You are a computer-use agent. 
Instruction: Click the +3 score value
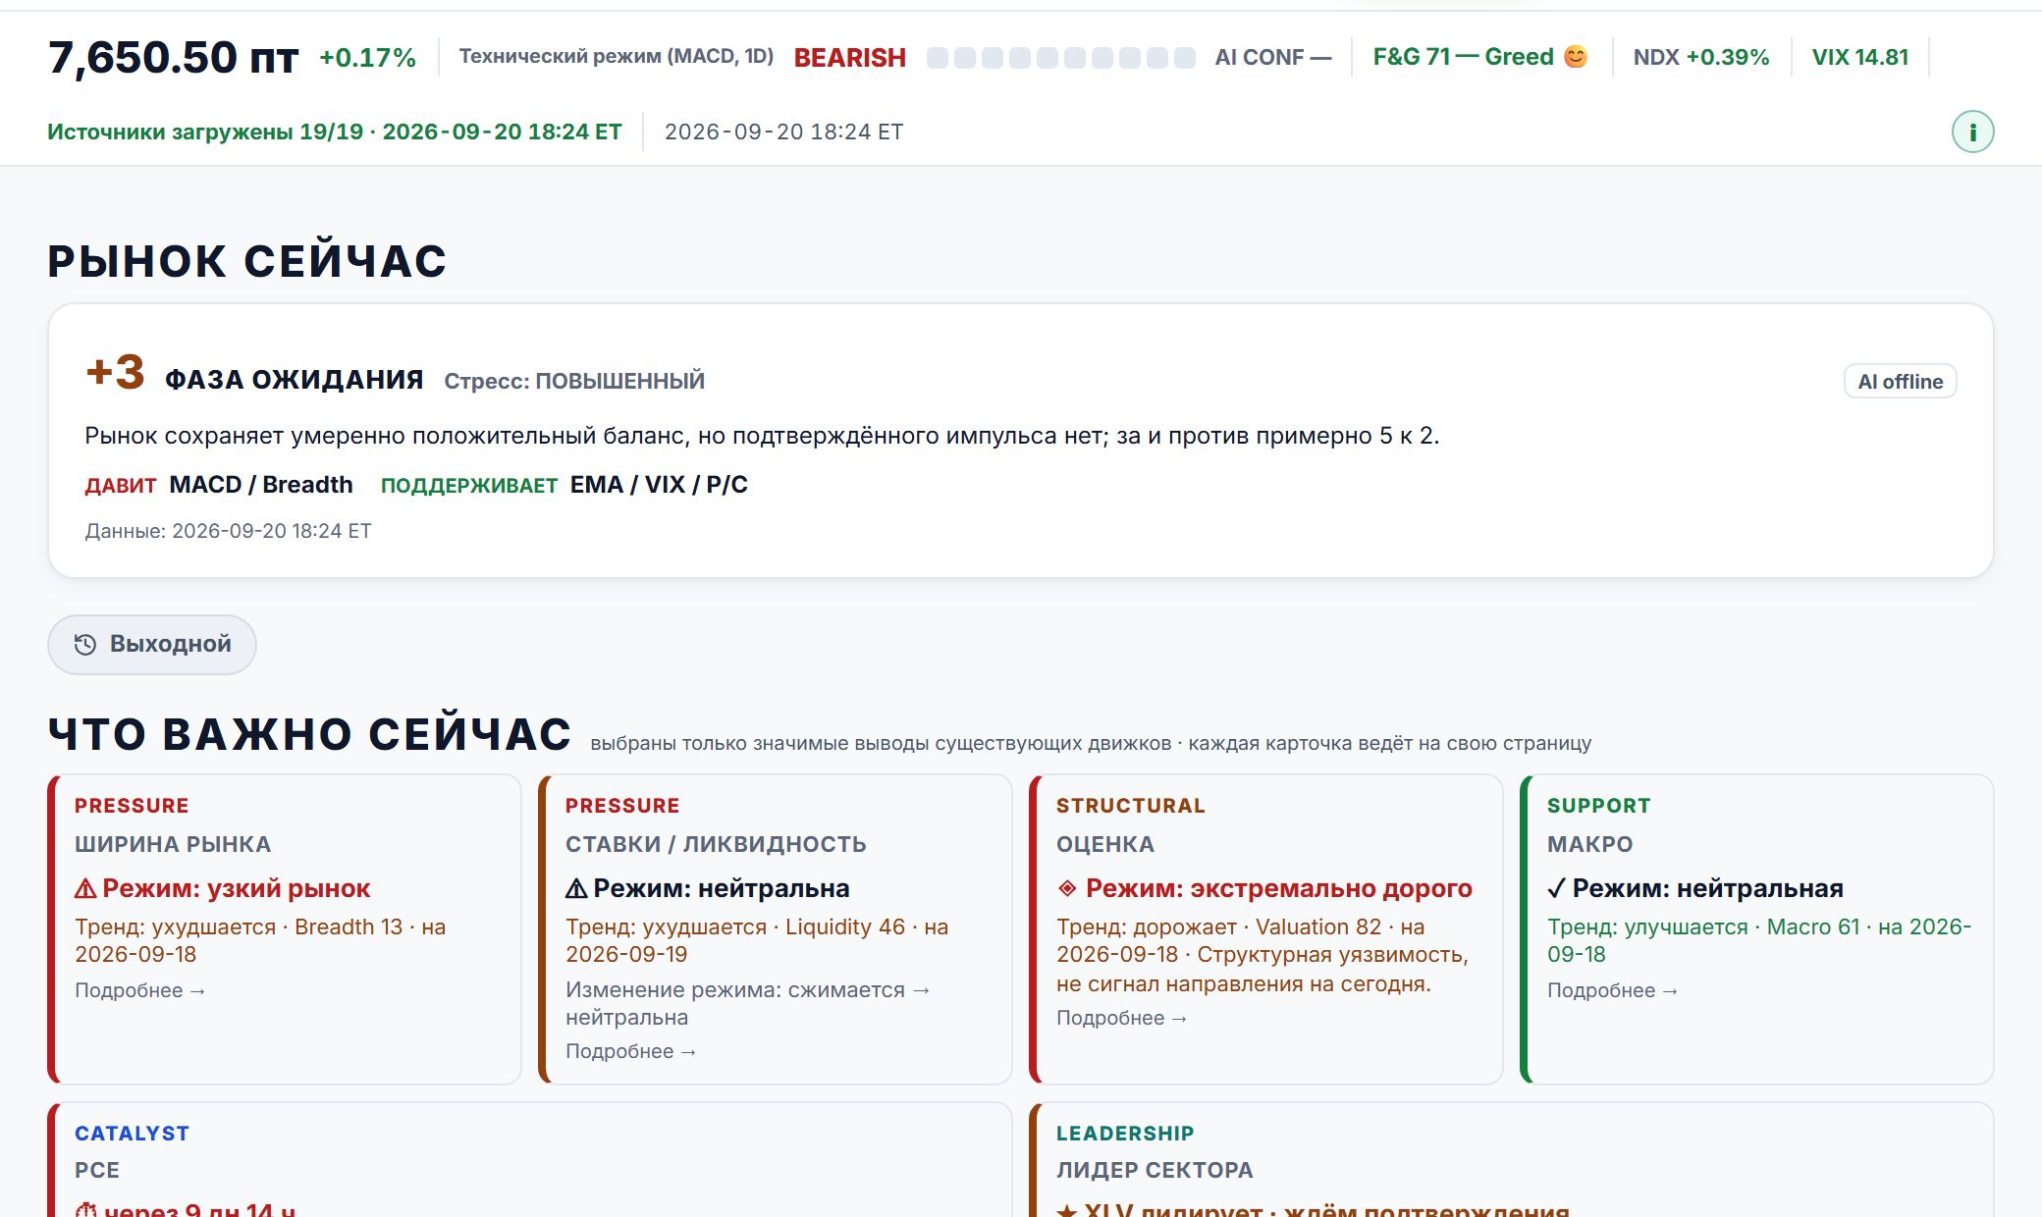click(x=115, y=372)
